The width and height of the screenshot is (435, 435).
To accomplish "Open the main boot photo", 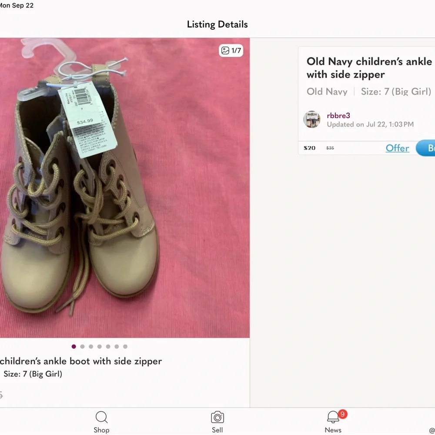I will (125, 188).
